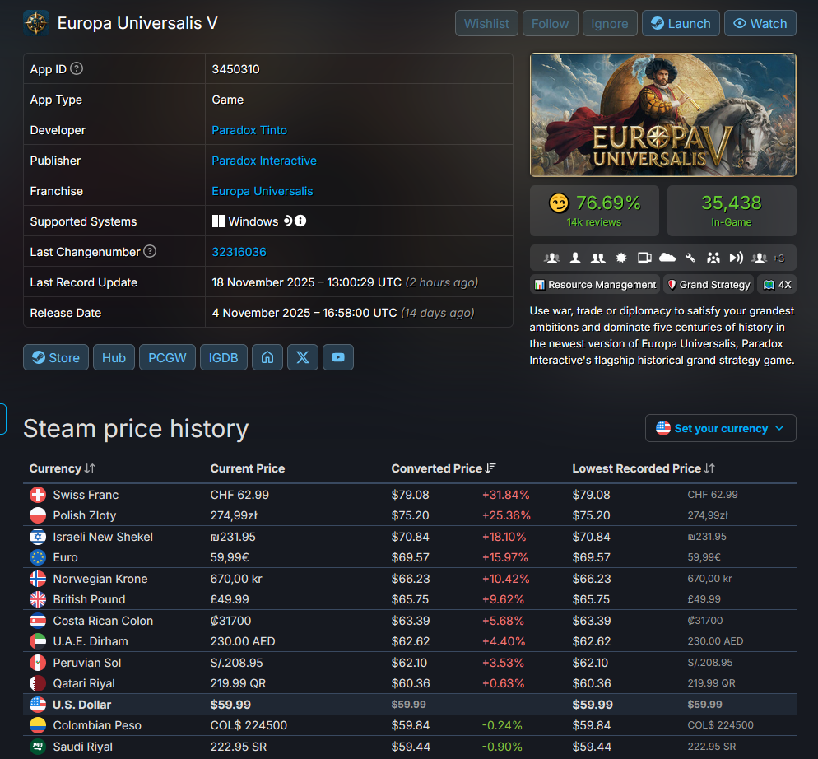Click the Steam Workshop wrench icon
The image size is (818, 759).
click(x=690, y=258)
